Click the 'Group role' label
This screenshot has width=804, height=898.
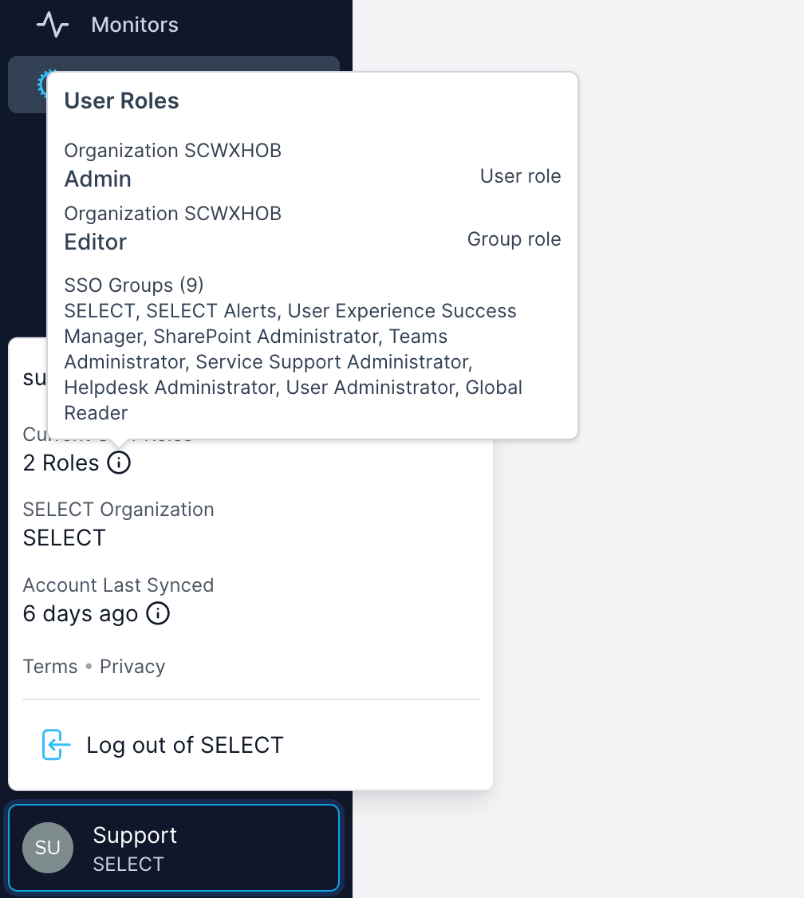[514, 238]
